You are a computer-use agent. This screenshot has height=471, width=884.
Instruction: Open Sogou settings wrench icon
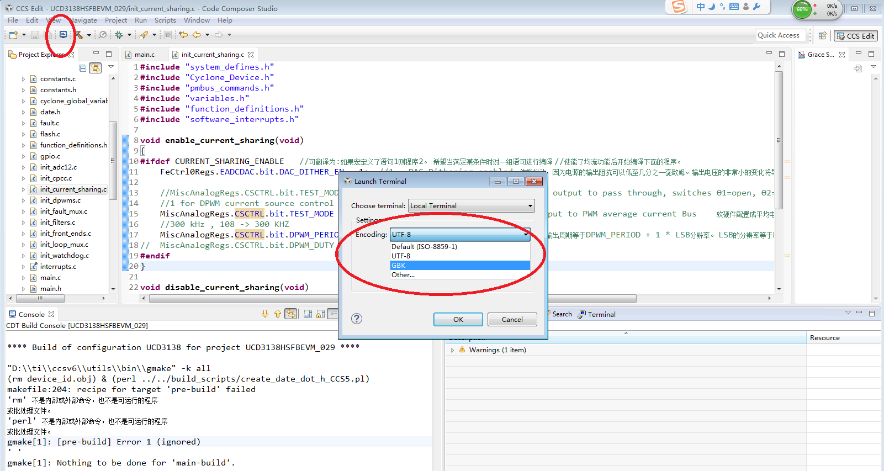tap(756, 7)
